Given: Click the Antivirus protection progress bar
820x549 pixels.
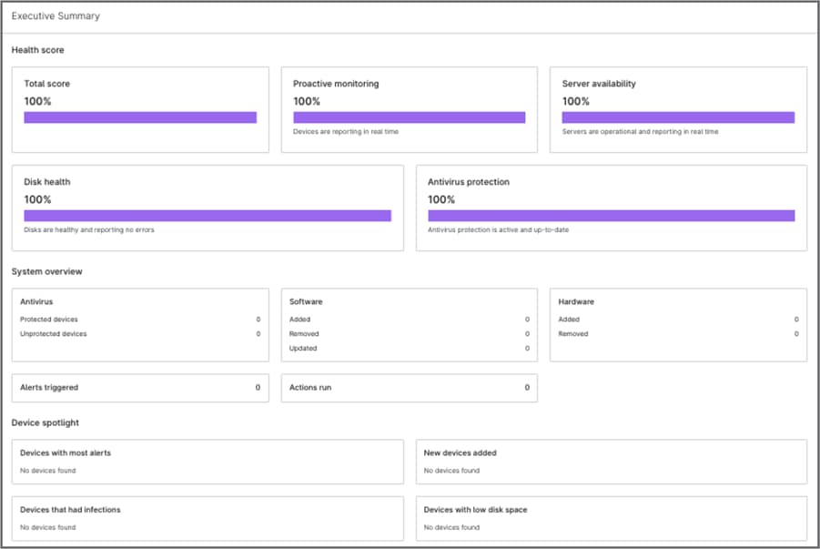Looking at the screenshot, I should click(612, 216).
